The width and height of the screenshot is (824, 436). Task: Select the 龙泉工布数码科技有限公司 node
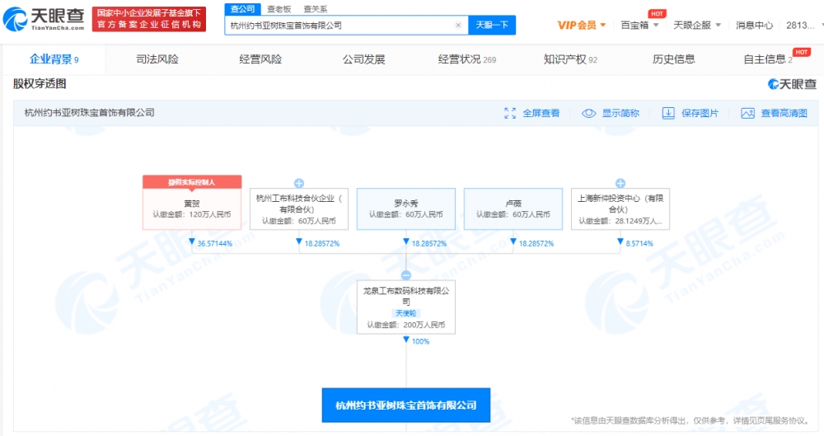click(x=406, y=307)
